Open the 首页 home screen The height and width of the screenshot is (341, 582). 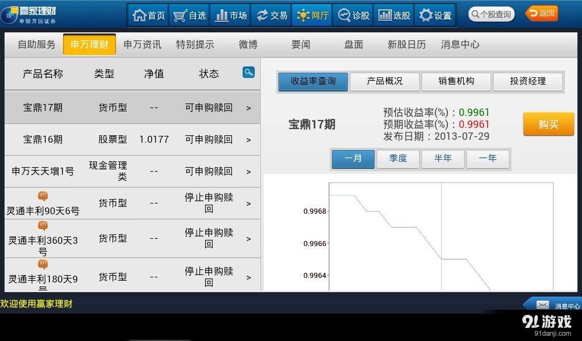147,15
